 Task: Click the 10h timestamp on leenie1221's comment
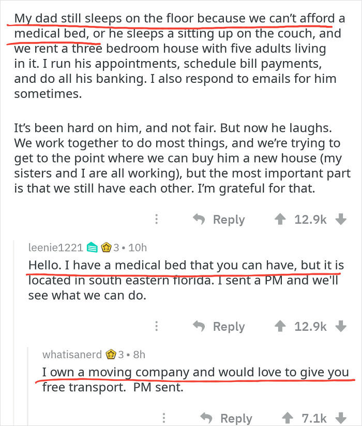138,247
